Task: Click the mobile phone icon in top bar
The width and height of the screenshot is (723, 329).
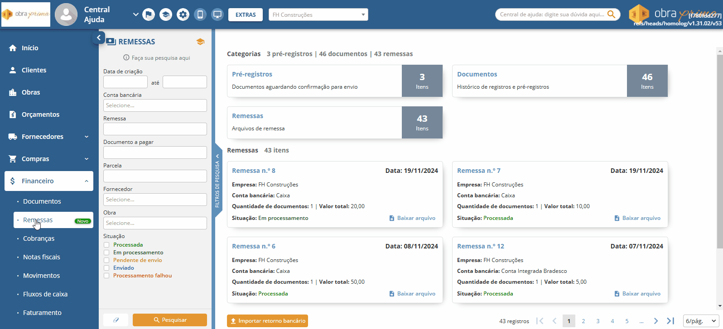Action: click(x=200, y=14)
